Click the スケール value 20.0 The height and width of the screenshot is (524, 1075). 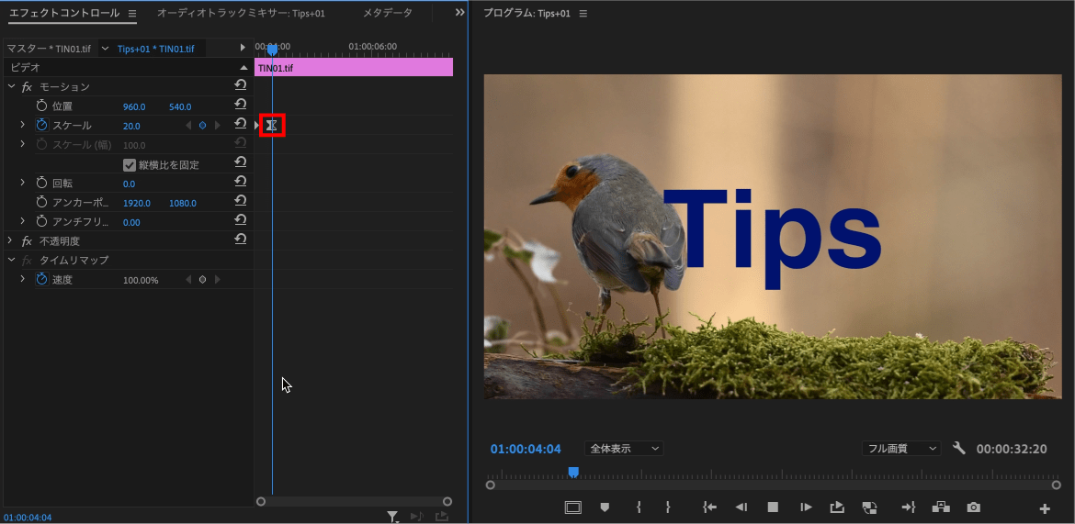coord(131,126)
